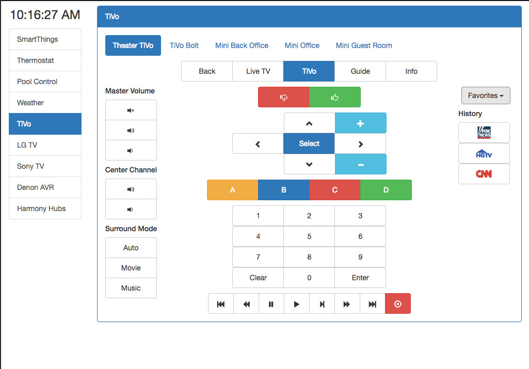Open Denon AVR in the sidebar
The height and width of the screenshot is (369, 529).
pos(45,187)
